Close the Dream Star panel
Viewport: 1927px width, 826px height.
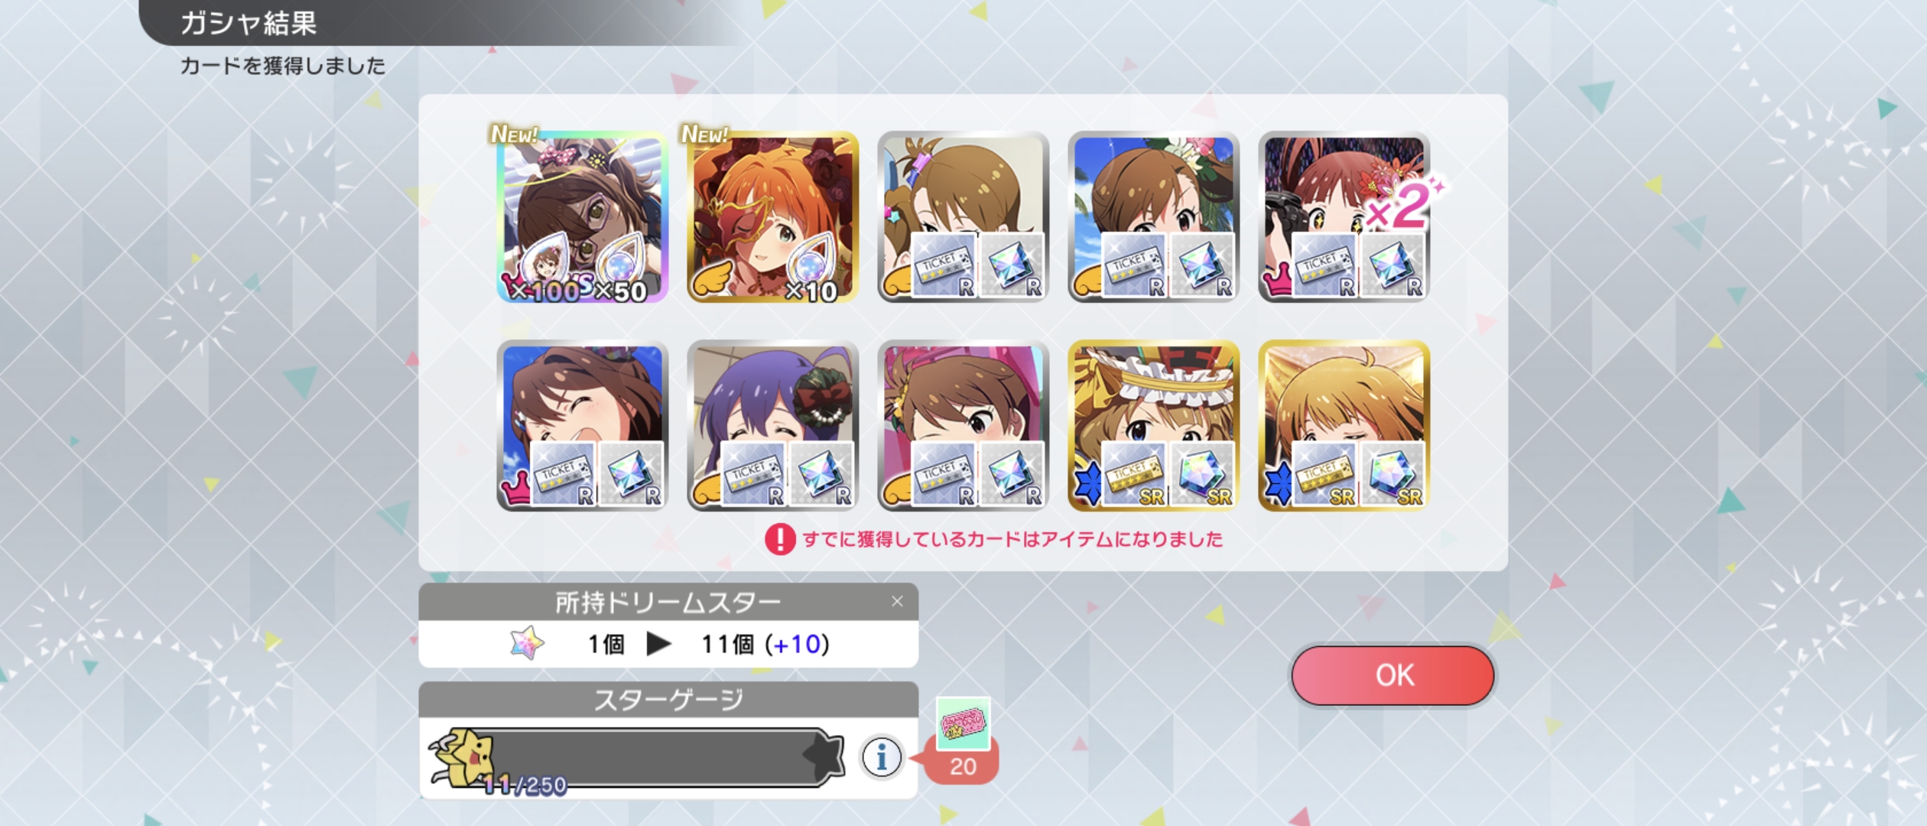[x=897, y=602]
